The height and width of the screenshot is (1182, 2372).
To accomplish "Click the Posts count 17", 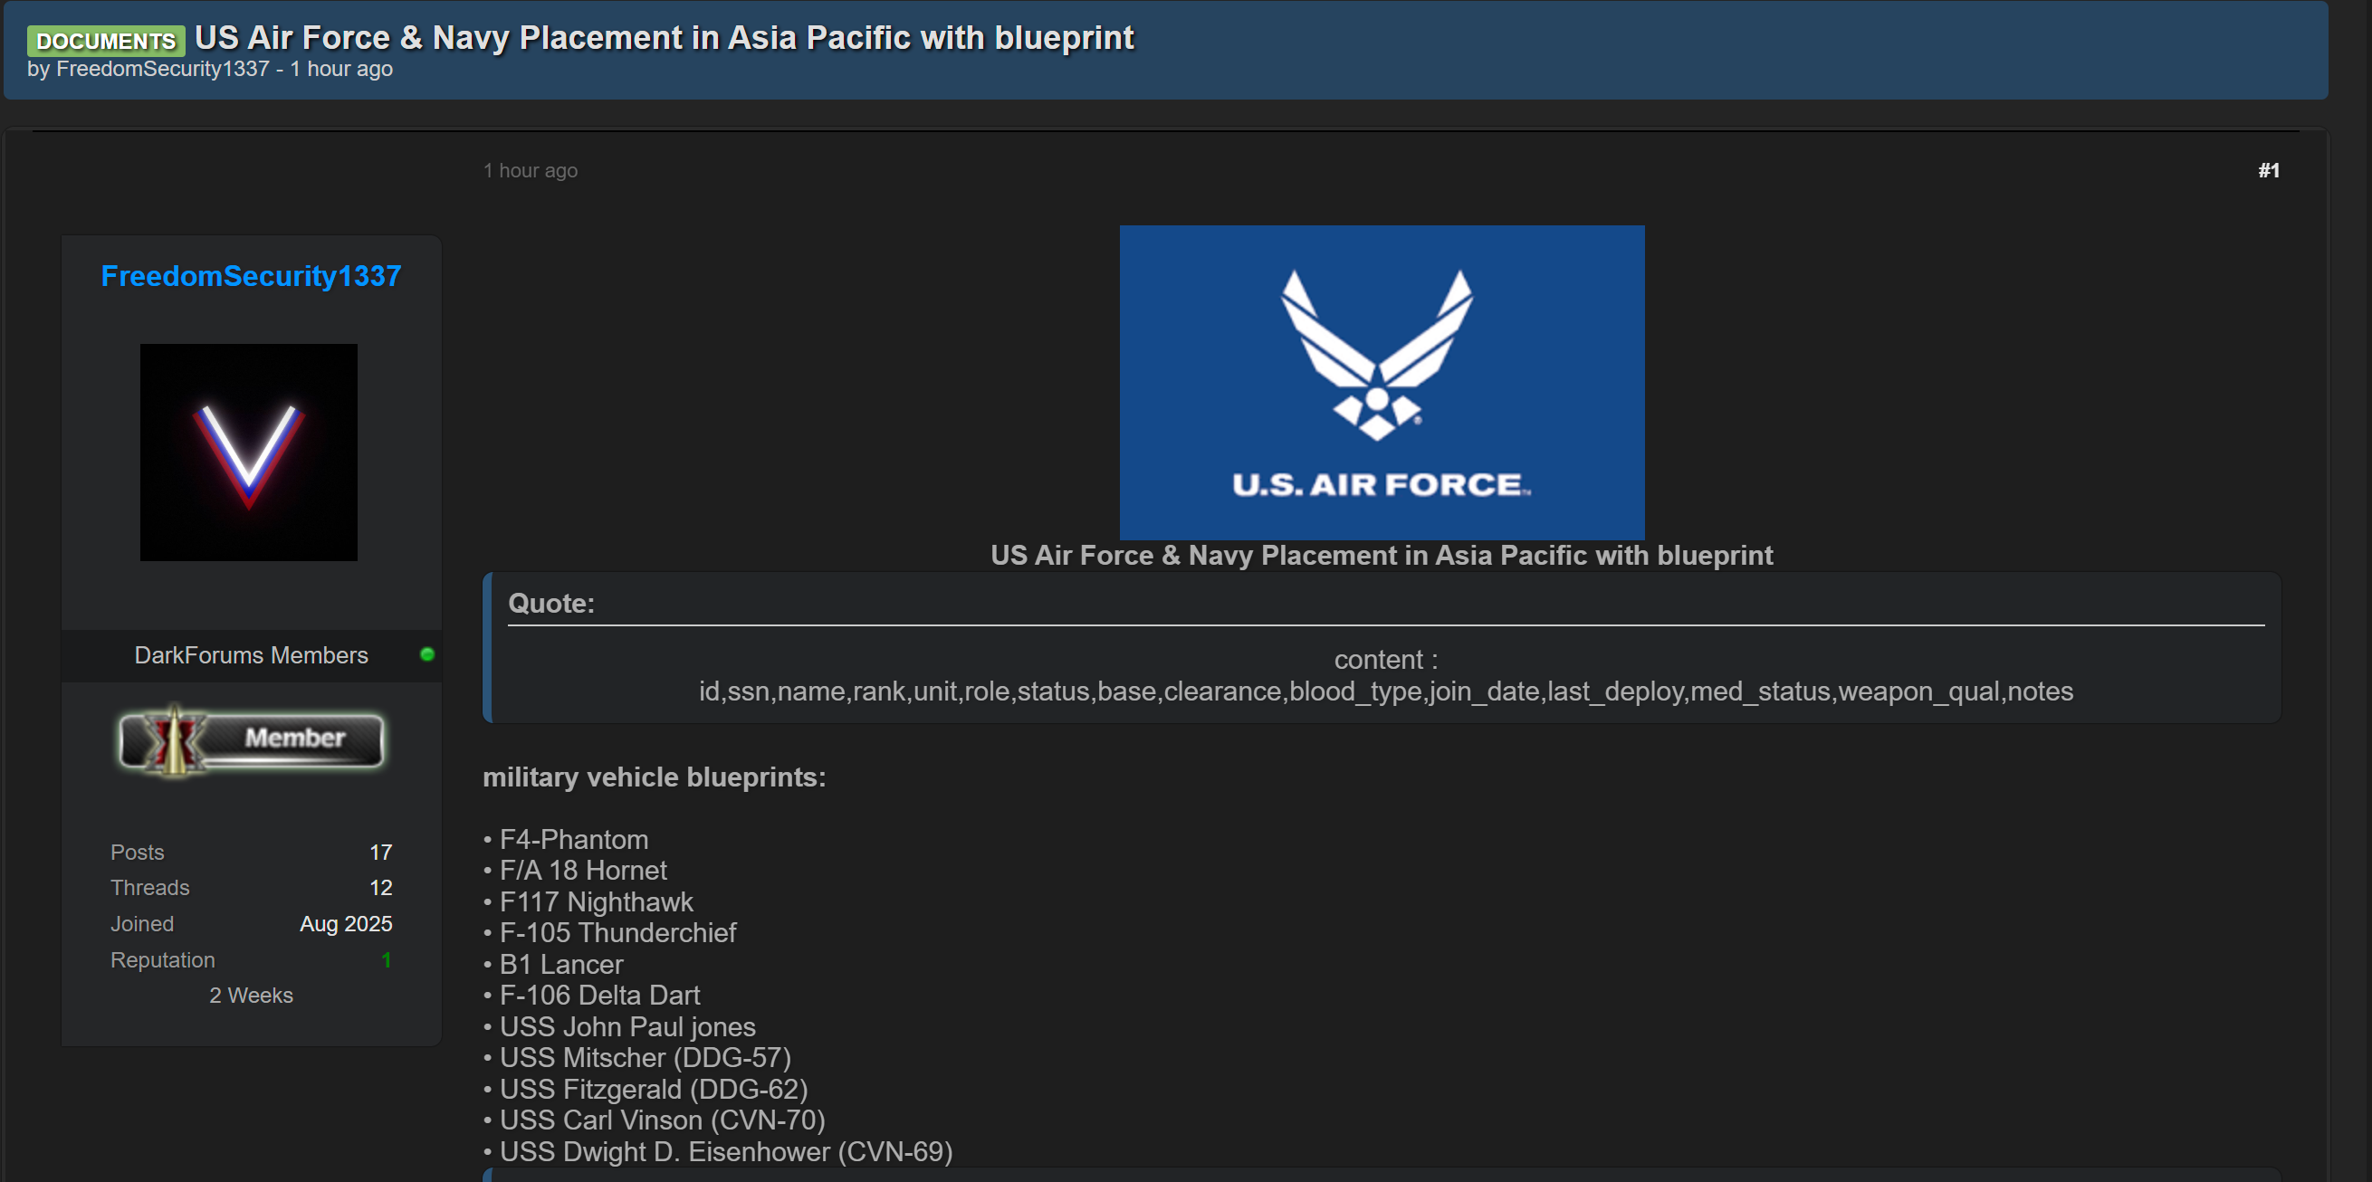I will 381,853.
